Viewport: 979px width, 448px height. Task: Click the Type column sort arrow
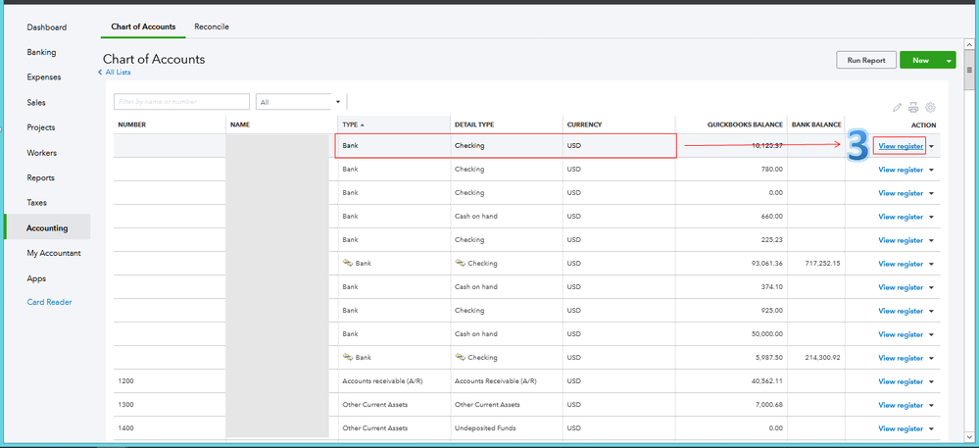click(x=362, y=124)
